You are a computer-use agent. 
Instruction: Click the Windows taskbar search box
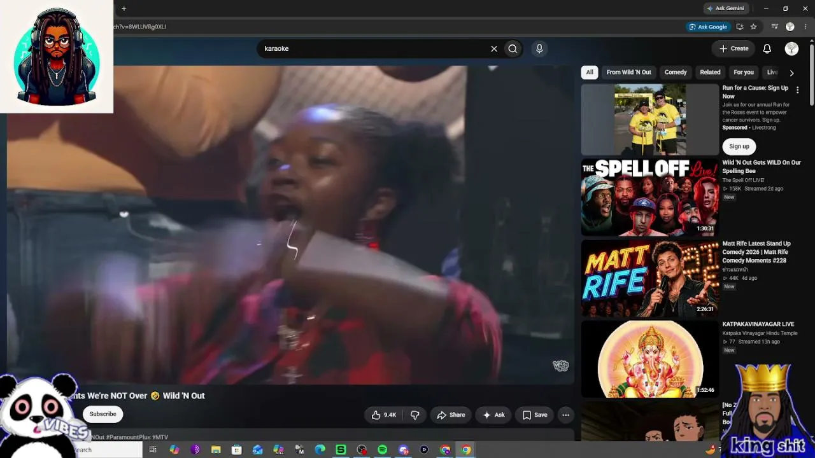[107, 450]
